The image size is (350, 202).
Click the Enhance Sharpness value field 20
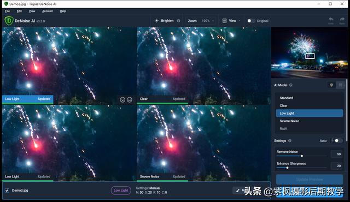[x=337, y=166]
